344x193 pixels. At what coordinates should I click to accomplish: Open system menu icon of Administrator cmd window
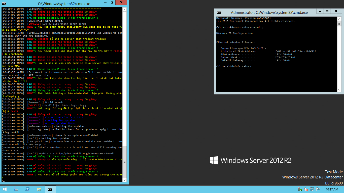219,12
